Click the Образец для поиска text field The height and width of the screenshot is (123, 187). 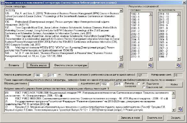coord(53,84)
